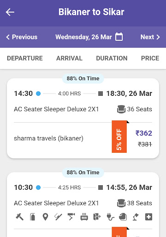This screenshot has width=166, height=237.
Task: Select the 14:30 sharma travels bus
Action: click(83, 118)
